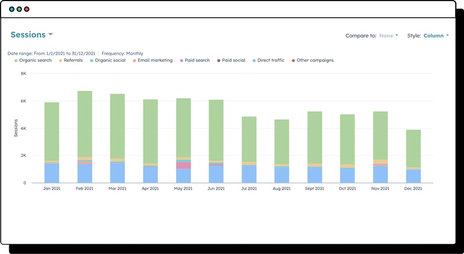Click the 8K y-axis label
464x254 pixels.
pyautogui.click(x=23, y=73)
